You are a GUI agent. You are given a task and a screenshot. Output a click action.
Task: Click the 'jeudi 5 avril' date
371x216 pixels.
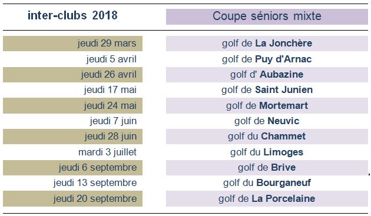(x=111, y=59)
